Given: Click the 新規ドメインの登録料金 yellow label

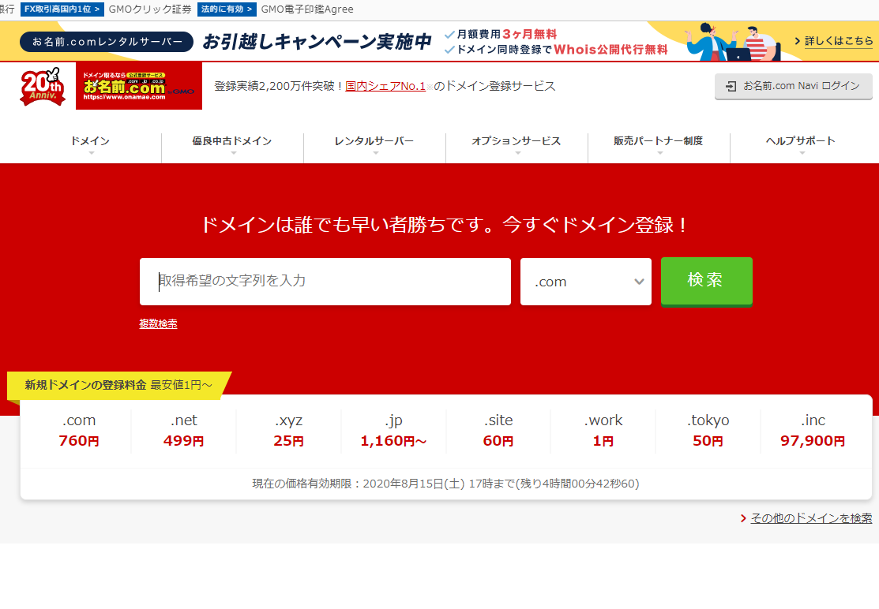Looking at the screenshot, I should point(118,385).
